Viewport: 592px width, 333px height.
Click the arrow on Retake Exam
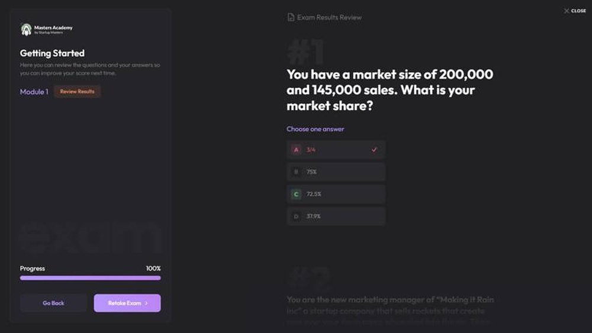[x=146, y=303]
